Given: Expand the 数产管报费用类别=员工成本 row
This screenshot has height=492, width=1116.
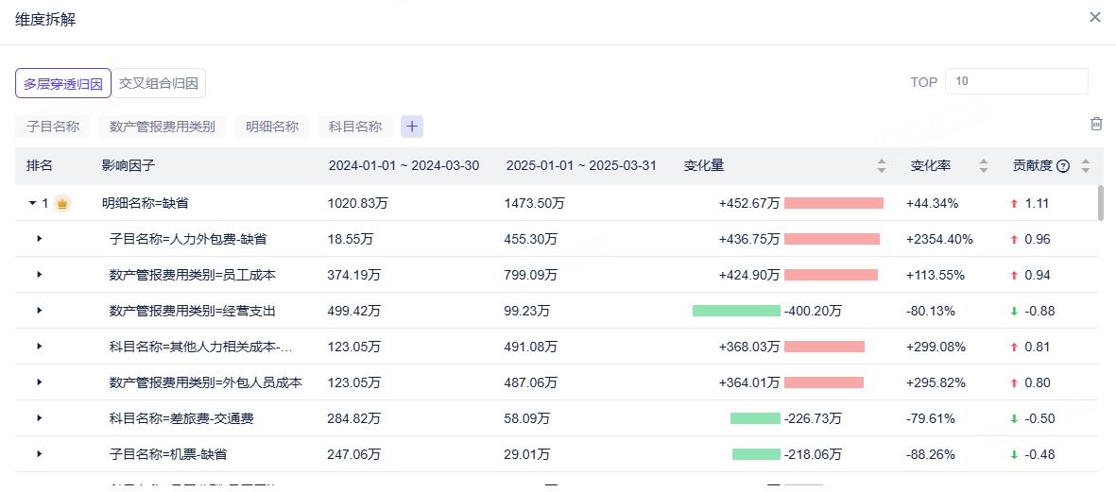Looking at the screenshot, I should click(39, 275).
